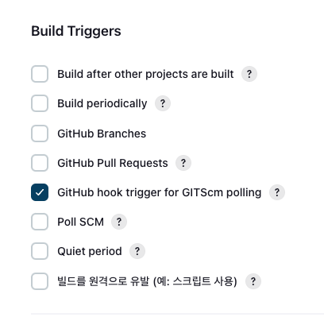Image resolution: width=324 pixels, height=325 pixels.
Task: Open the GitHub Pull Requests help icon
Action: (183, 163)
